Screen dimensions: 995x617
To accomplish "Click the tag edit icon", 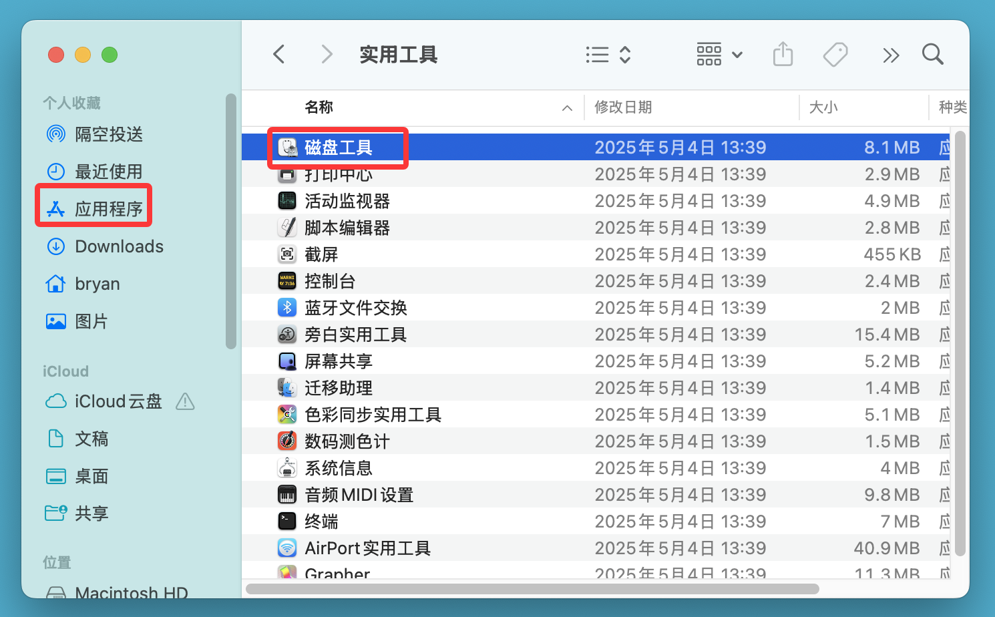I will 835,54.
